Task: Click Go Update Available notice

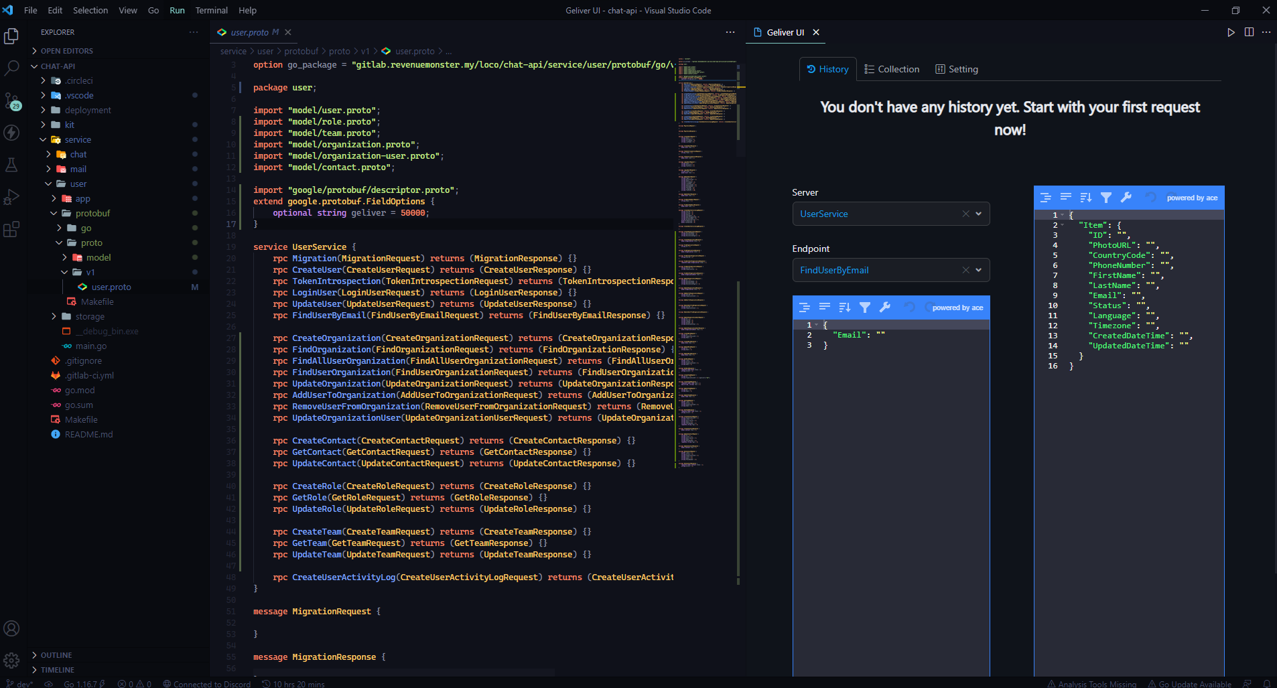Action: click(x=1190, y=684)
